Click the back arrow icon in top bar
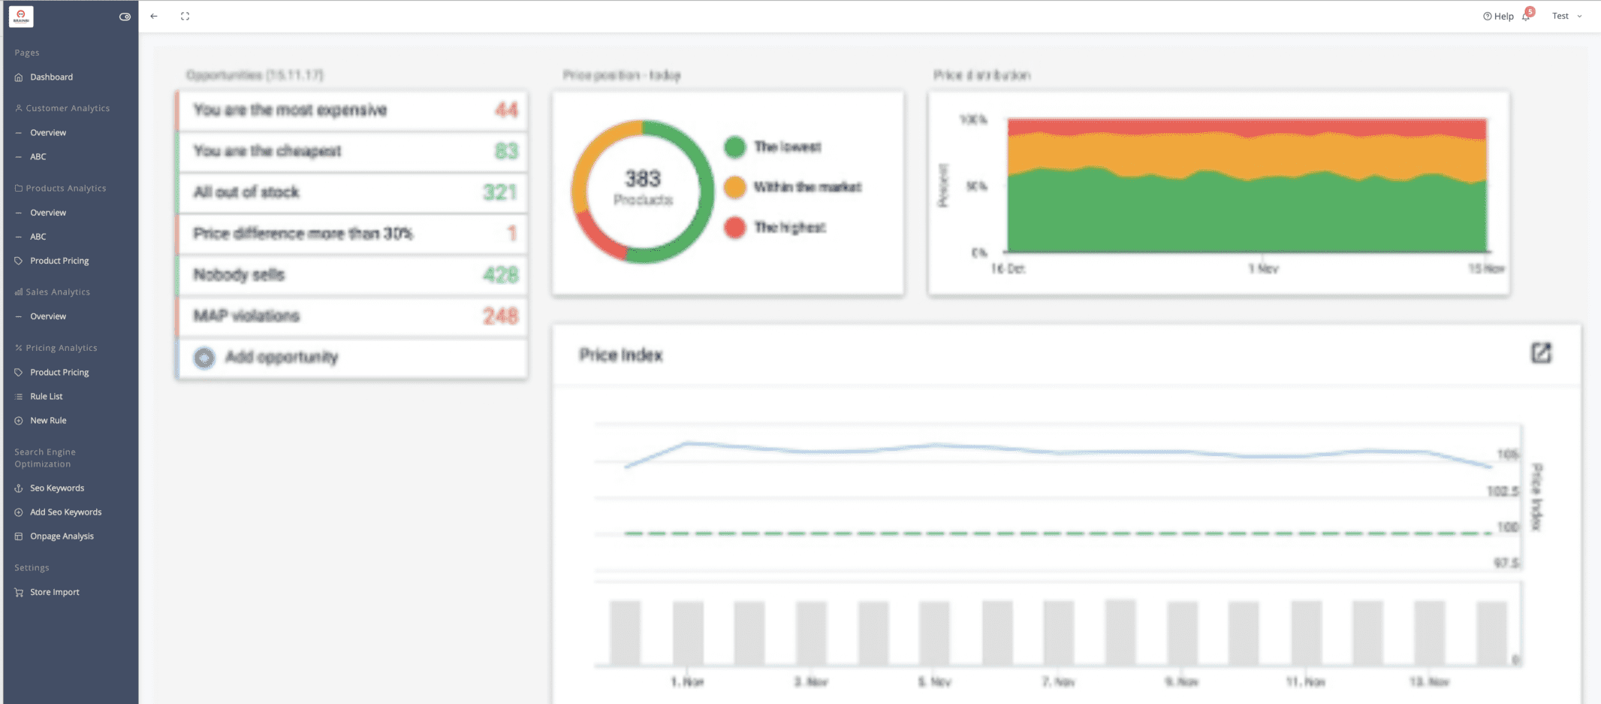Screen dimensions: 1601x704 click(154, 16)
